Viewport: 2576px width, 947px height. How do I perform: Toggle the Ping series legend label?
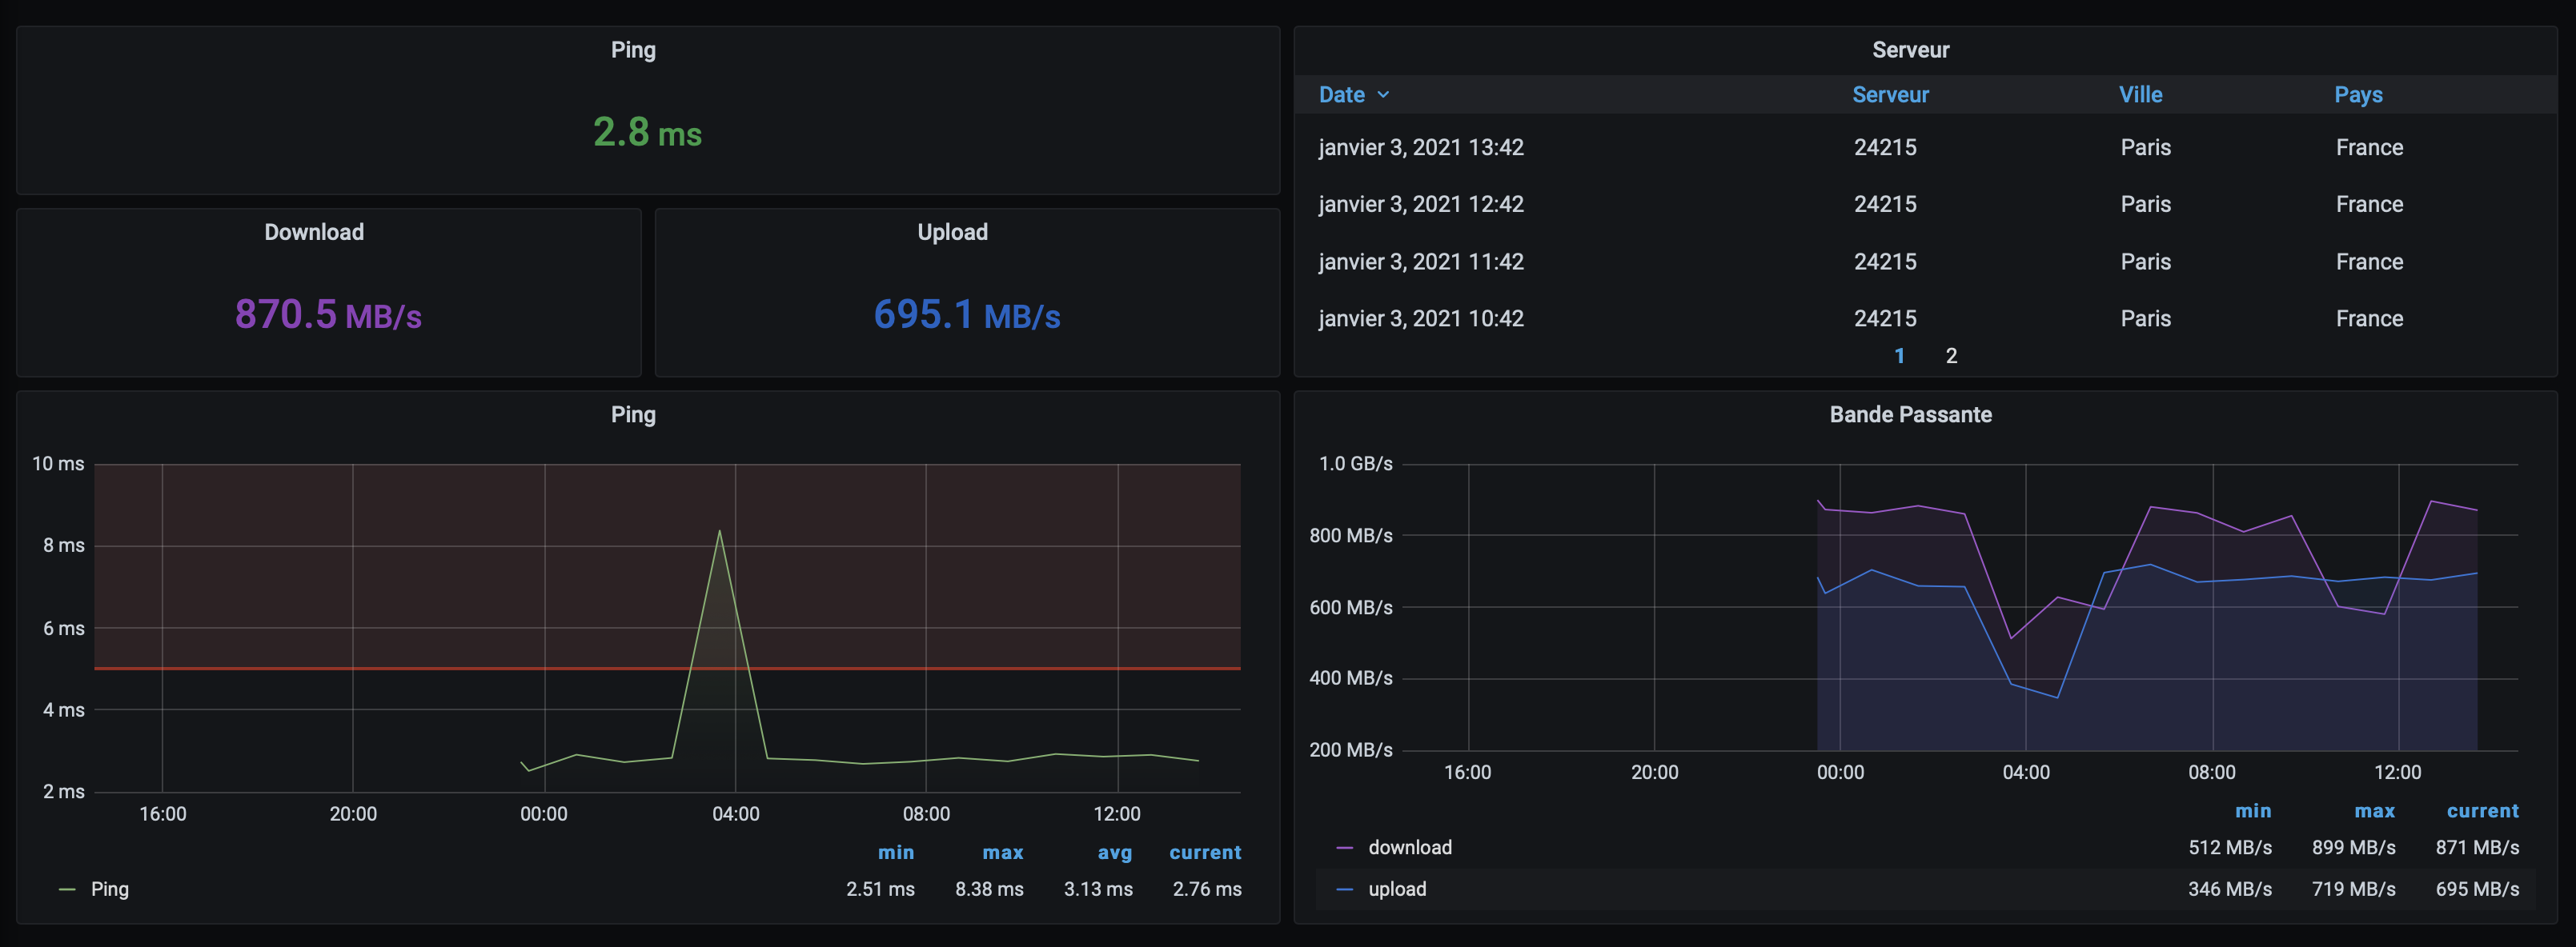[x=110, y=889]
